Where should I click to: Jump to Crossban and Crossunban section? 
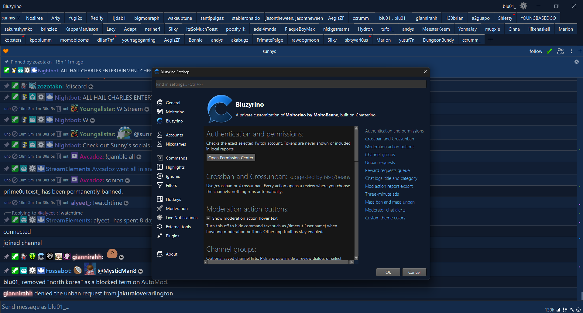[x=389, y=139]
